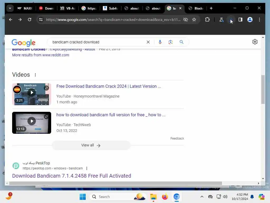Viewport: 270px width, 203px height.
Task: Close the active Google search tab
Action: pyautogui.click(x=180, y=8)
